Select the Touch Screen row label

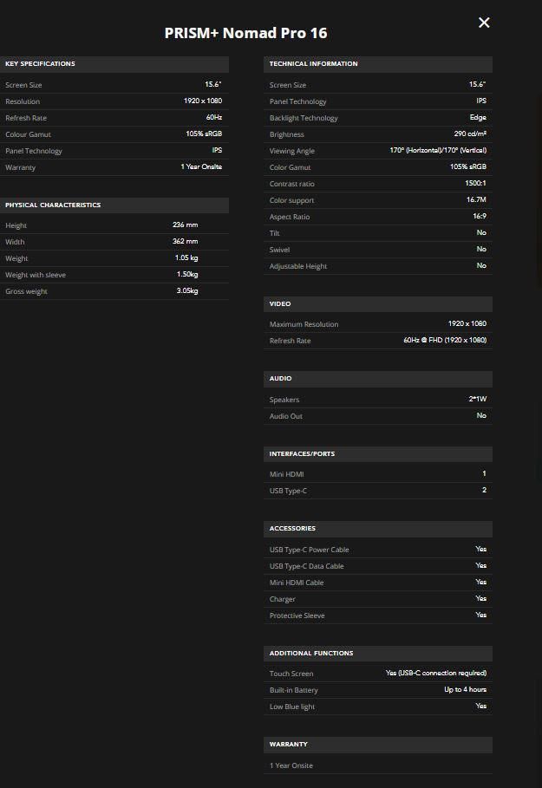[x=291, y=674]
